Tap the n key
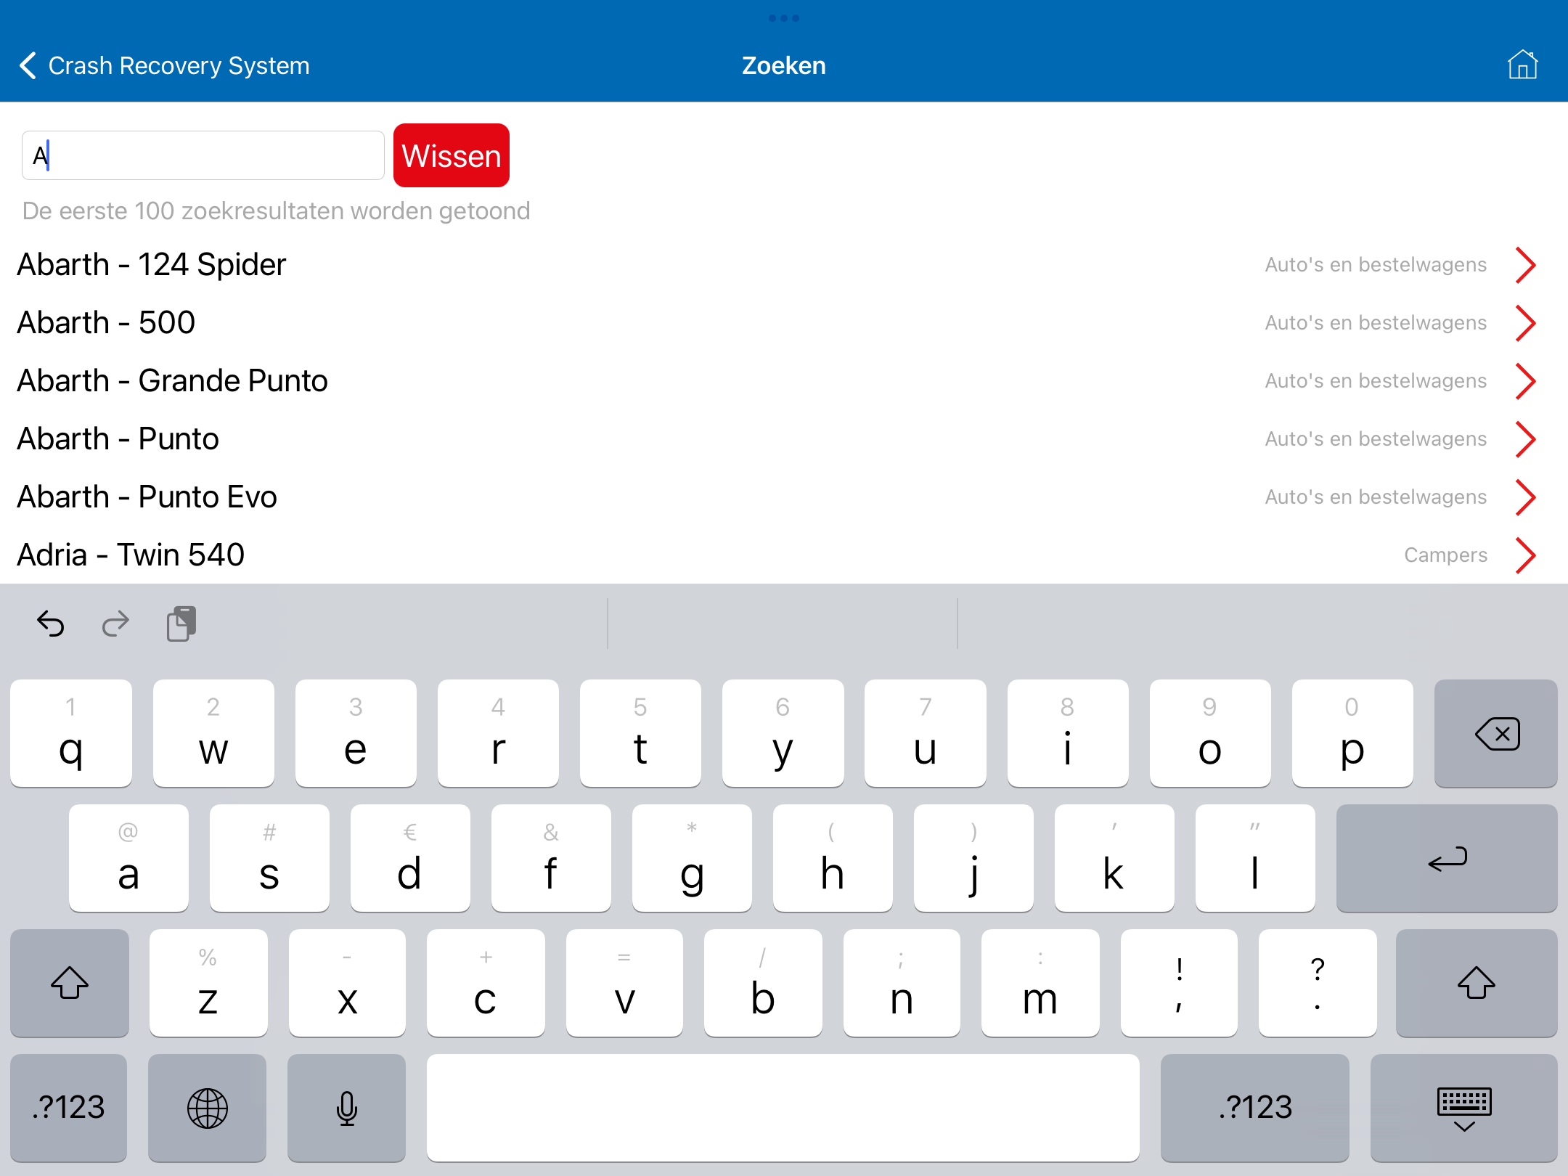The image size is (1568, 1176). pos(902,983)
